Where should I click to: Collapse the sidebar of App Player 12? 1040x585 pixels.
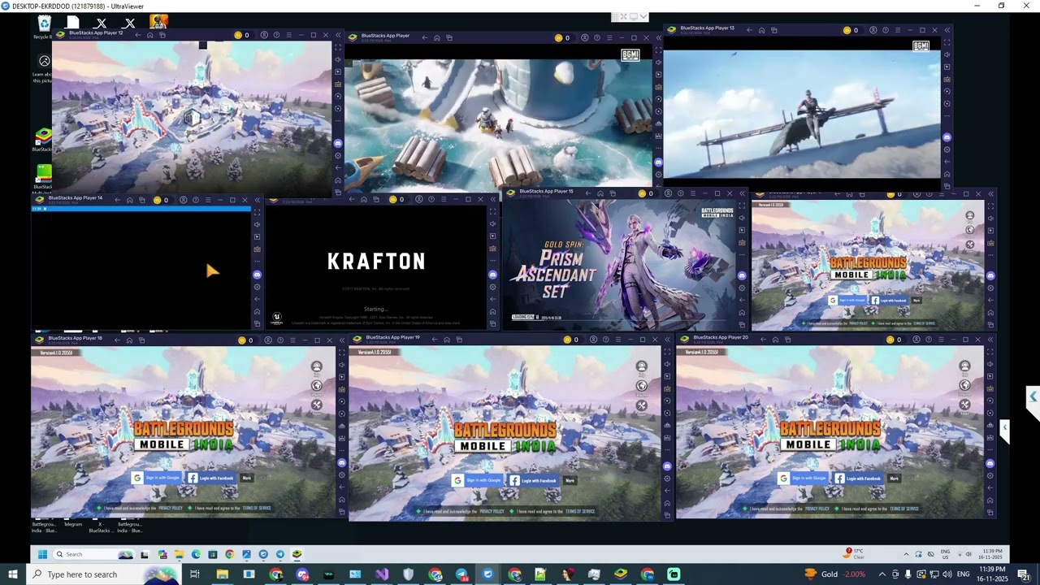pyautogui.click(x=338, y=35)
